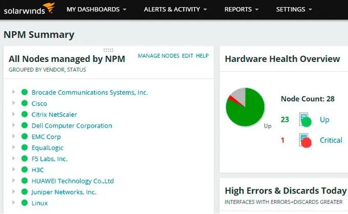Screen dimensions: 348x214
Task: Grab the All Nodes panel drag handle
Action: pyautogui.click(x=108, y=50)
